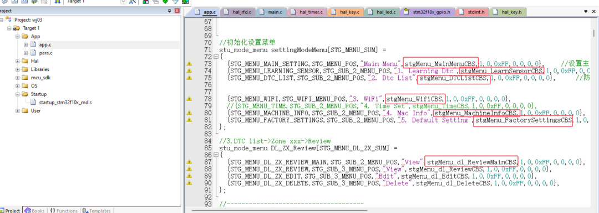Expand the OS group

coord(18,86)
